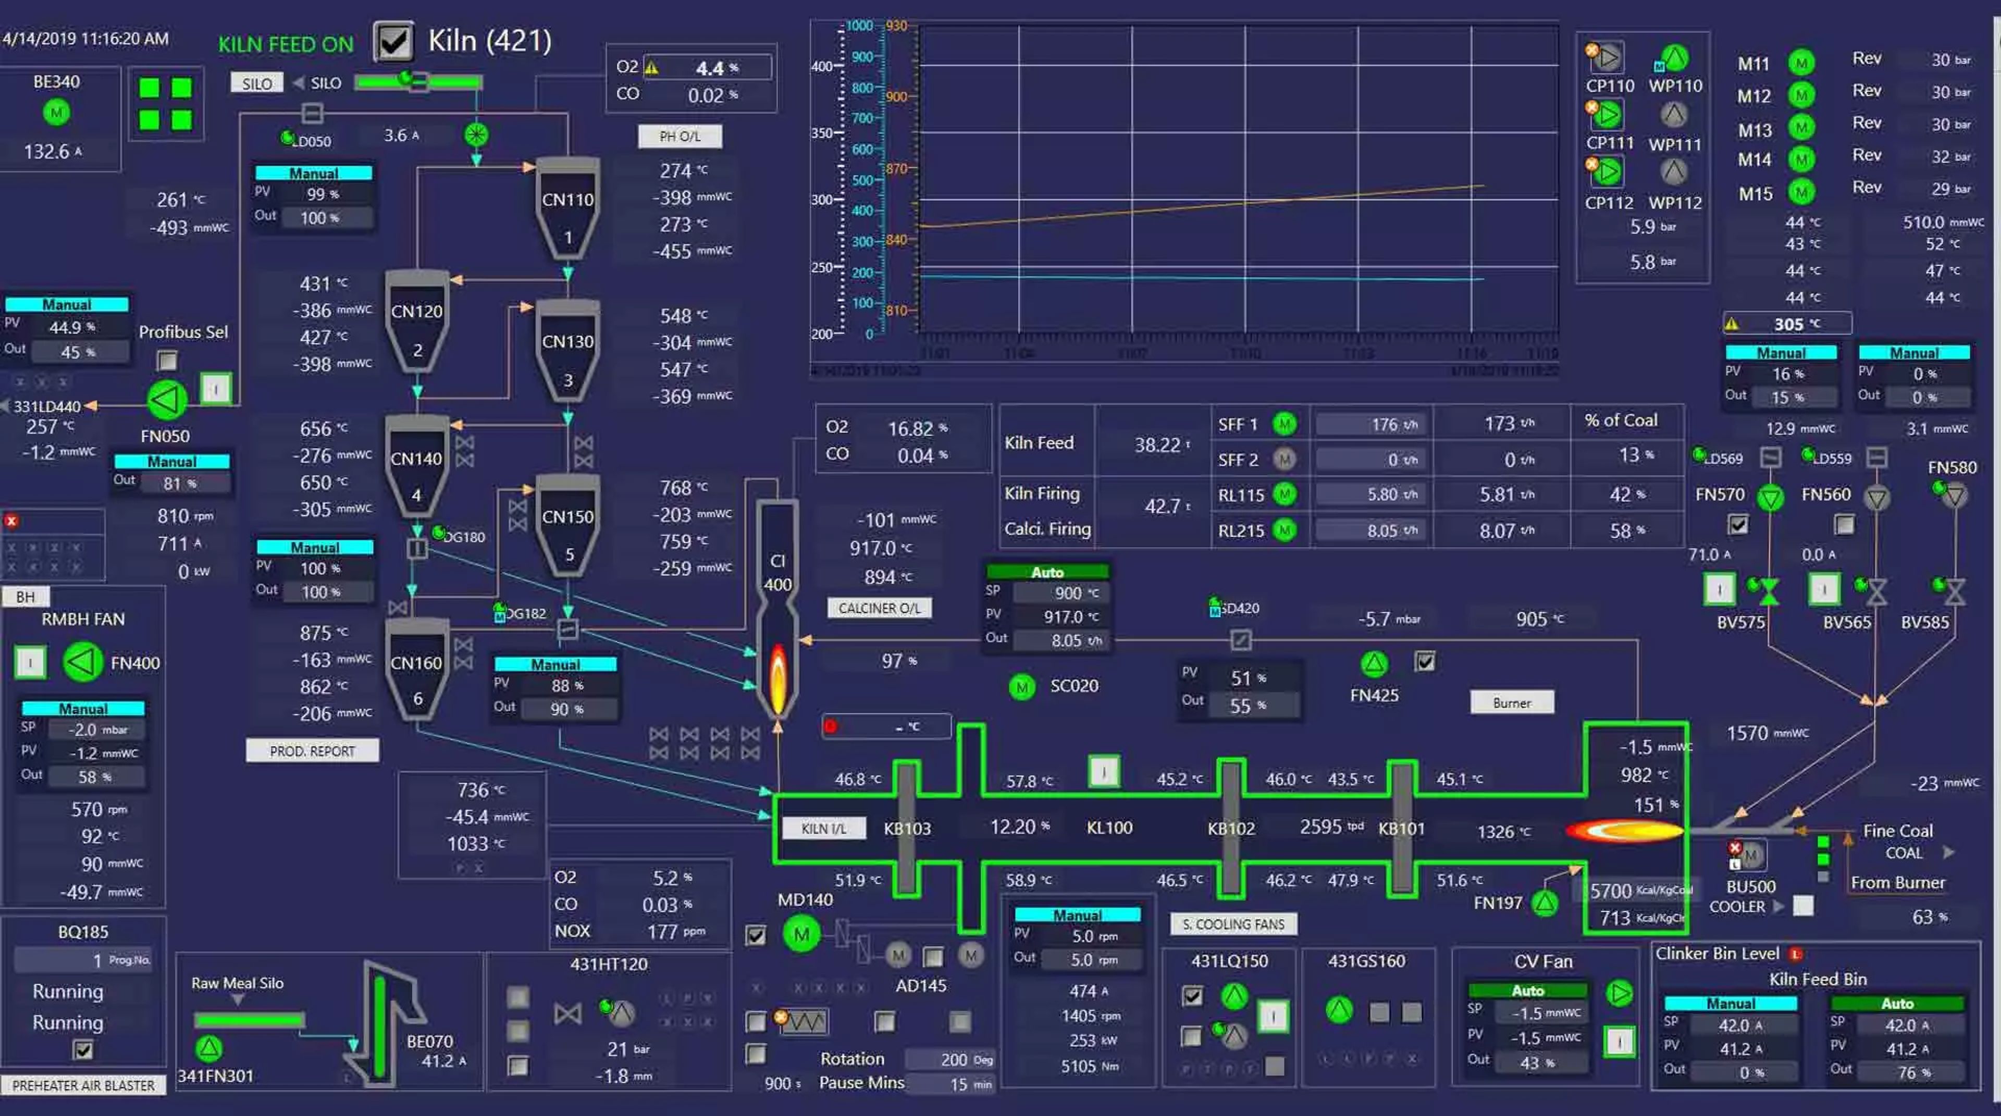Viewport: 2001px width, 1116px height.
Task: Click the S. COOLING FANS button
Action: pos(1233,924)
